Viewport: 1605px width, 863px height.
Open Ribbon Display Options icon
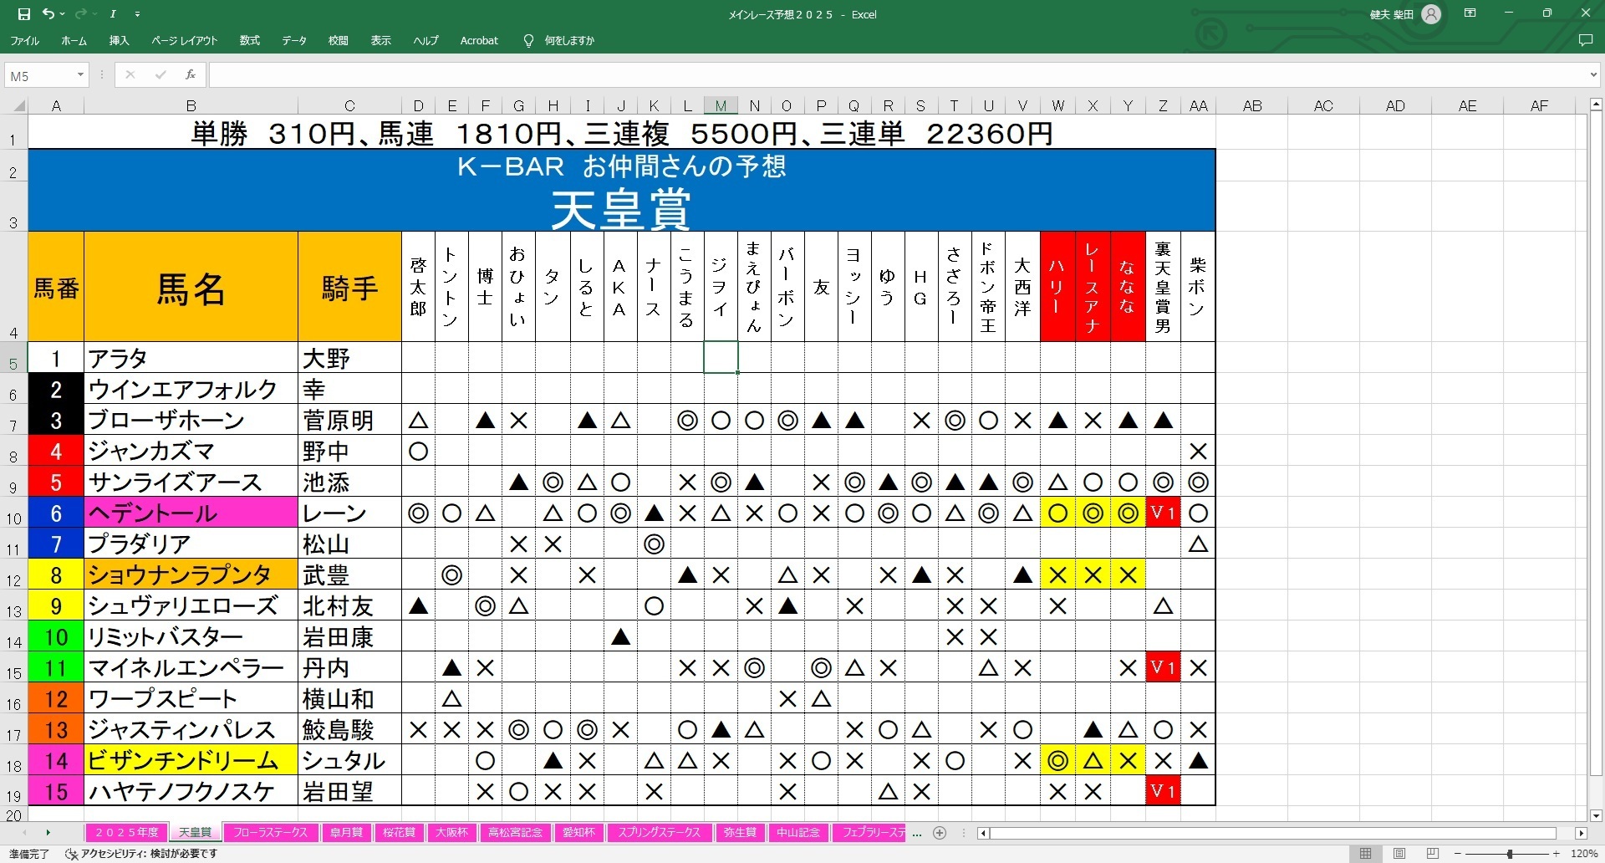coord(1470,13)
